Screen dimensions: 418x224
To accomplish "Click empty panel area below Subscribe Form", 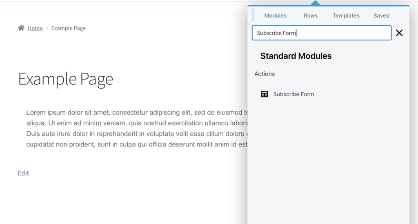I will click(328, 163).
